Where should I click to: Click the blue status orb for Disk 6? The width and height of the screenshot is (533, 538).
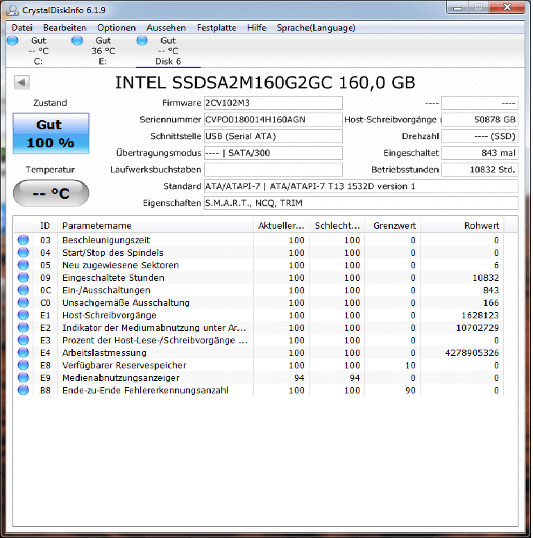pos(142,40)
